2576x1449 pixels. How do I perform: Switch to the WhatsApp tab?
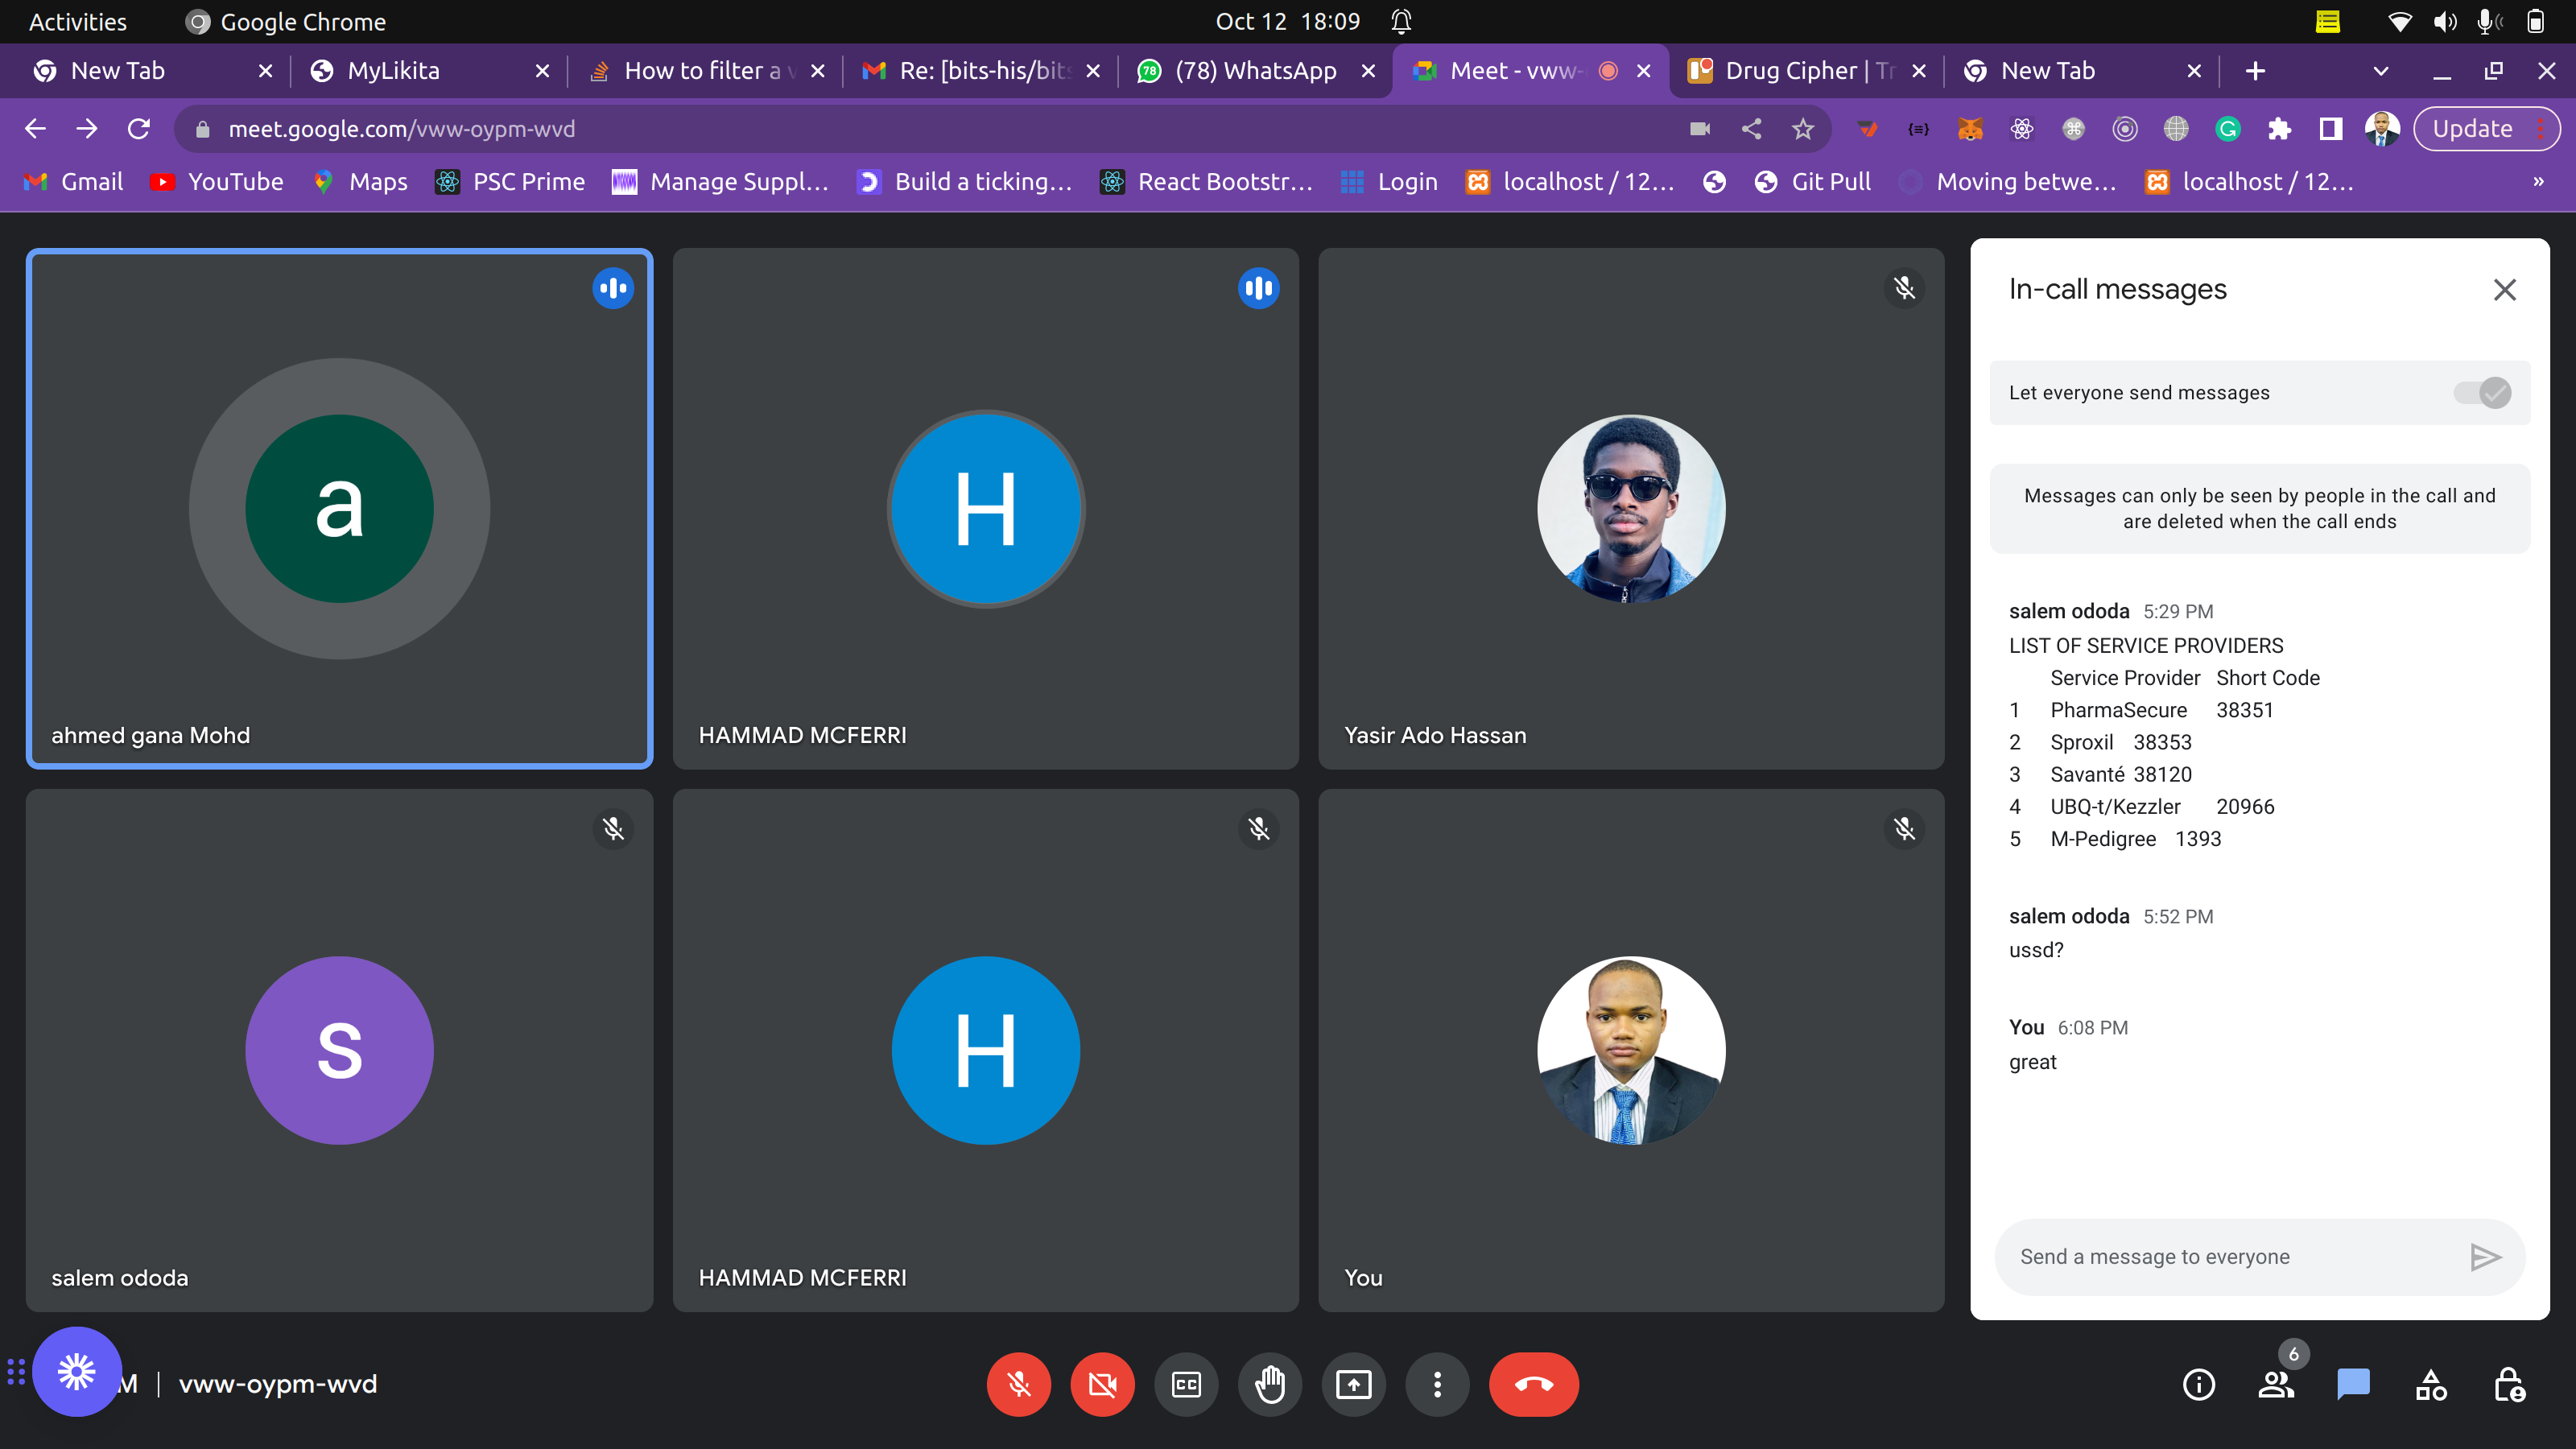[1254, 71]
